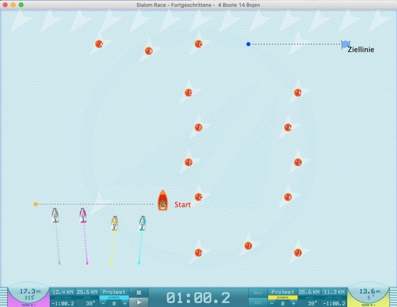Image resolution: width=397 pixels, height=307 pixels.
Task: Click the orange start line end marker
Action: [x=35, y=204]
